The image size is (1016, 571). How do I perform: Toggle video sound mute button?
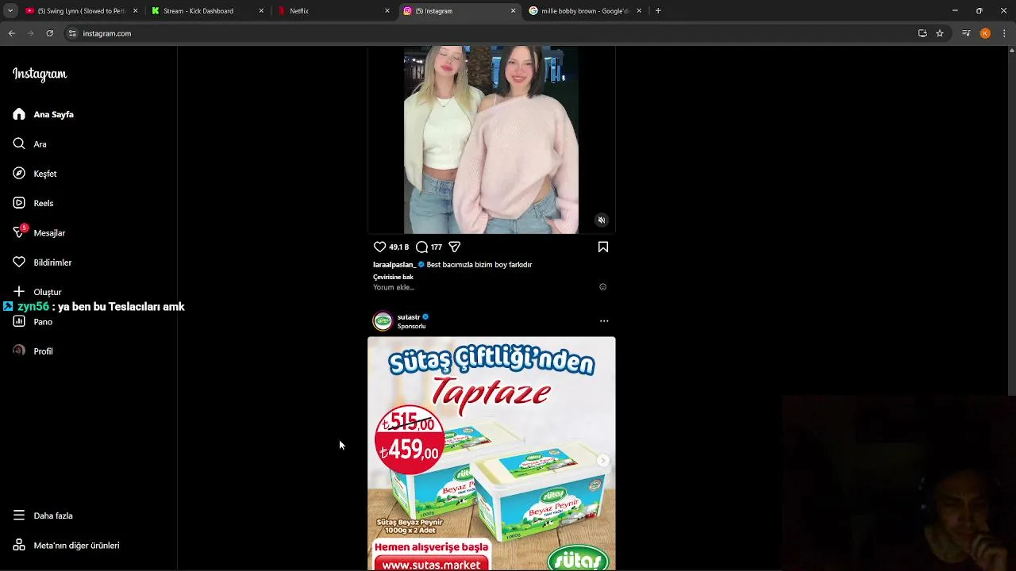[x=602, y=220]
